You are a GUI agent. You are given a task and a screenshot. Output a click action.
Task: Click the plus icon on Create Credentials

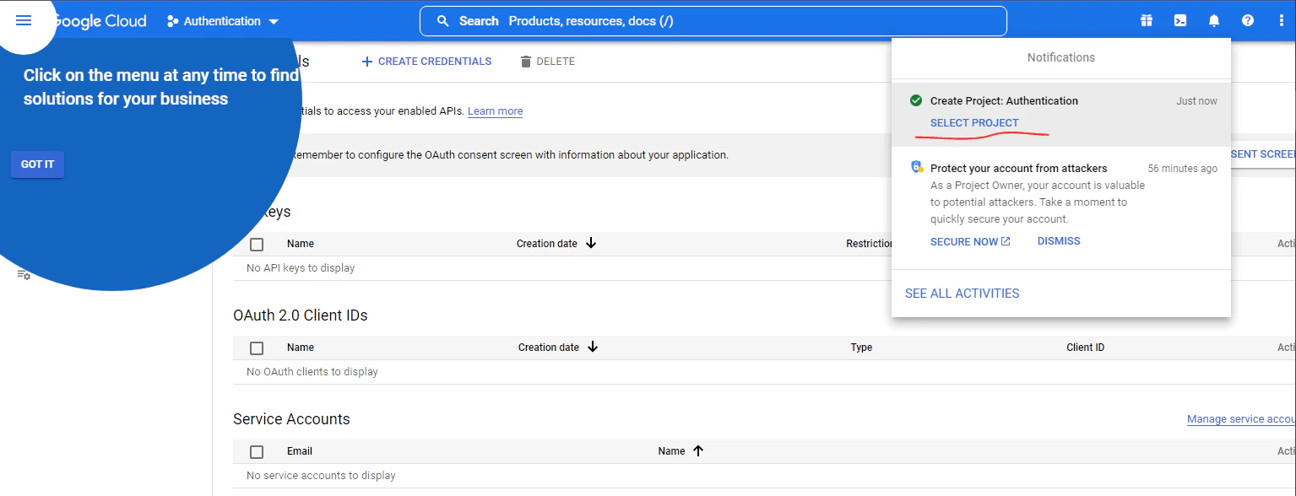[366, 61]
